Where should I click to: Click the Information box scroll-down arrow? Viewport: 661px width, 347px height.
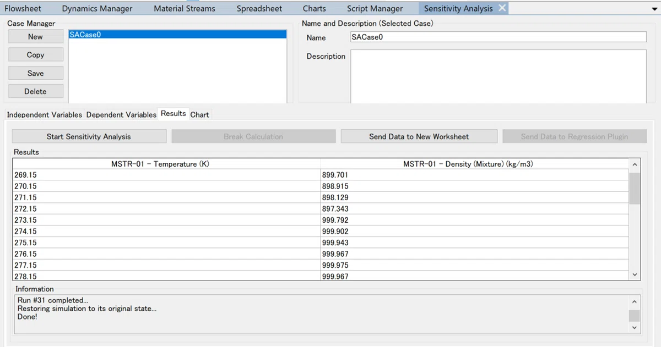(x=635, y=328)
